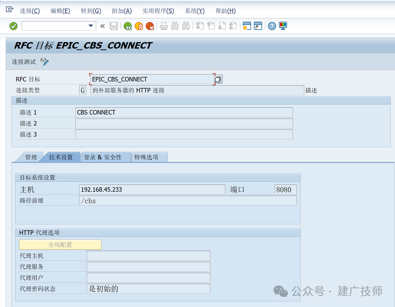The image size is (395, 307).
Task: Click the 代理用户 input field
Action: 149,278
